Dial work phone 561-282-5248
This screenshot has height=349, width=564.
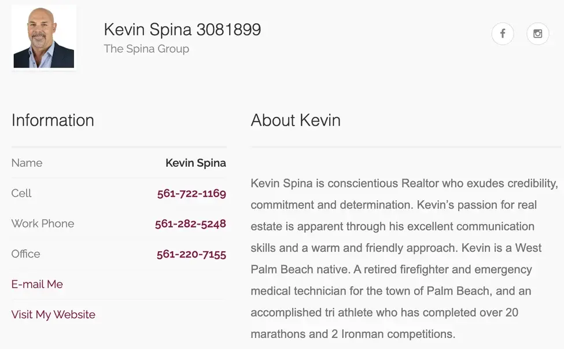[x=190, y=223]
